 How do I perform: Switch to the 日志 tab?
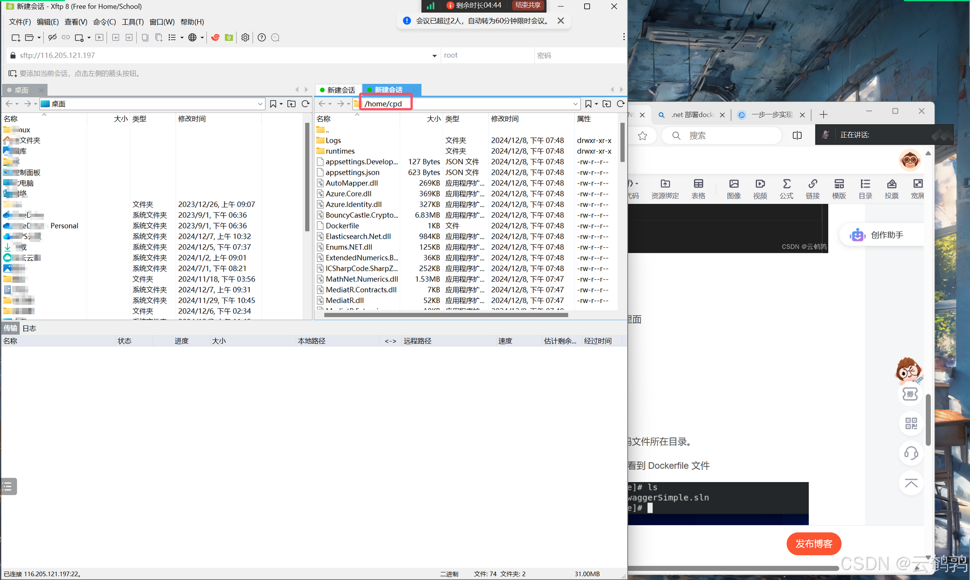[x=29, y=328]
